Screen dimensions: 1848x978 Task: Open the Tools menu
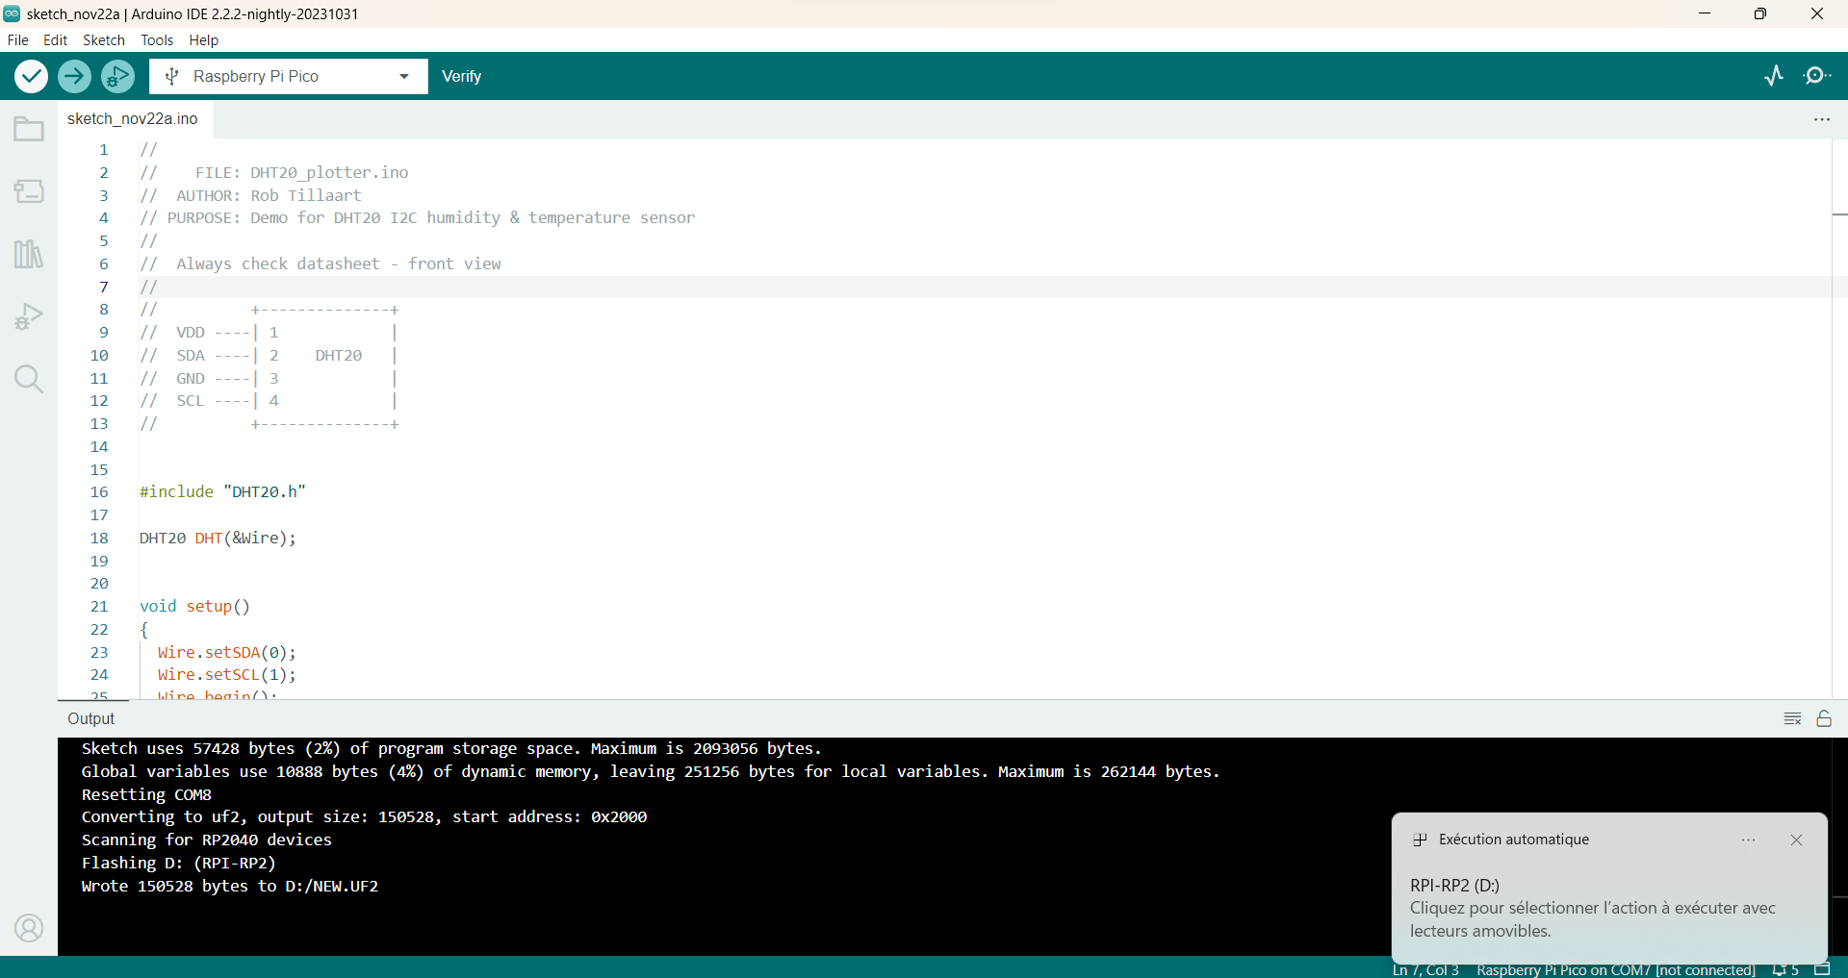[157, 40]
